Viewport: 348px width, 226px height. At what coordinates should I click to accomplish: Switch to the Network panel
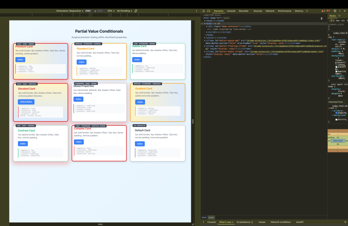pos(270,11)
